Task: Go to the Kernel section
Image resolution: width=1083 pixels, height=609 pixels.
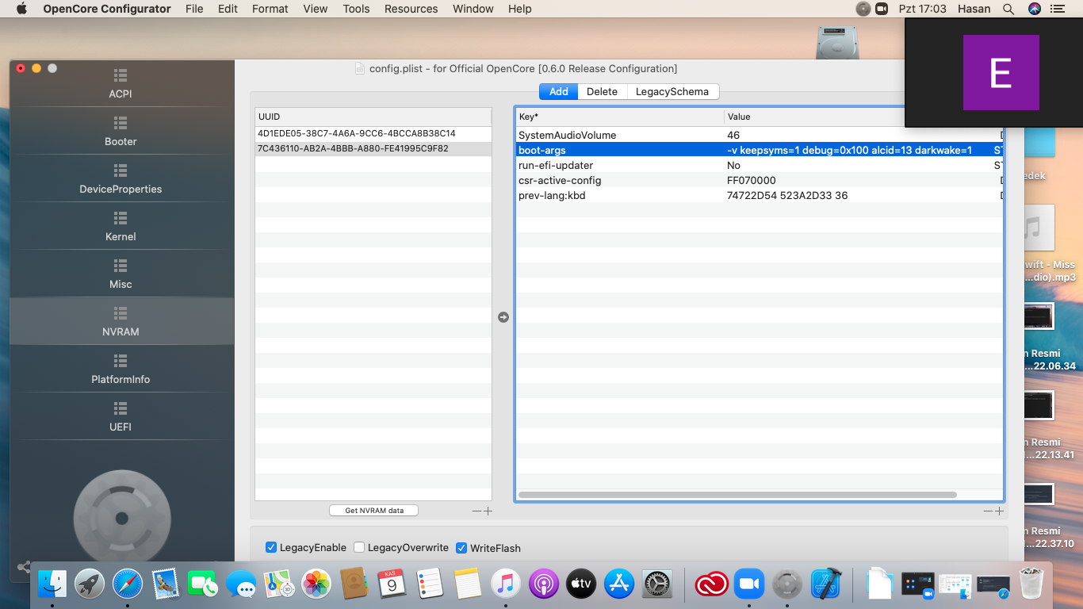Action: [x=121, y=227]
